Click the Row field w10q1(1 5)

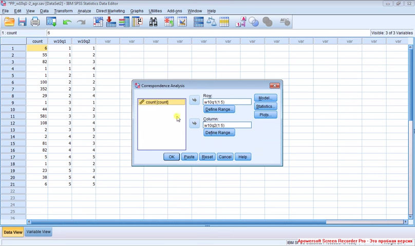pyautogui.click(x=227, y=102)
